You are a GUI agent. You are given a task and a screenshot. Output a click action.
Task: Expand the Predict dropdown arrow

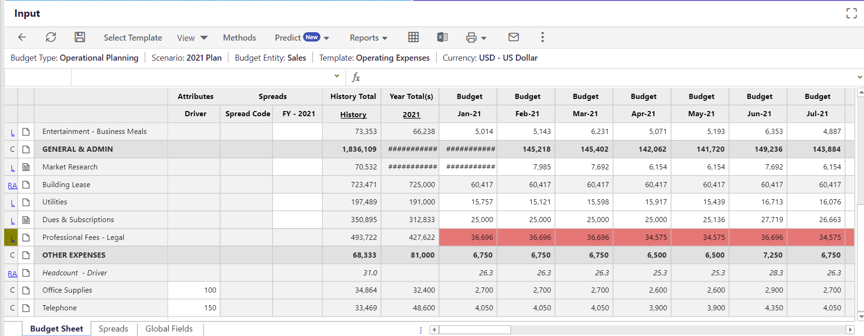click(x=326, y=38)
